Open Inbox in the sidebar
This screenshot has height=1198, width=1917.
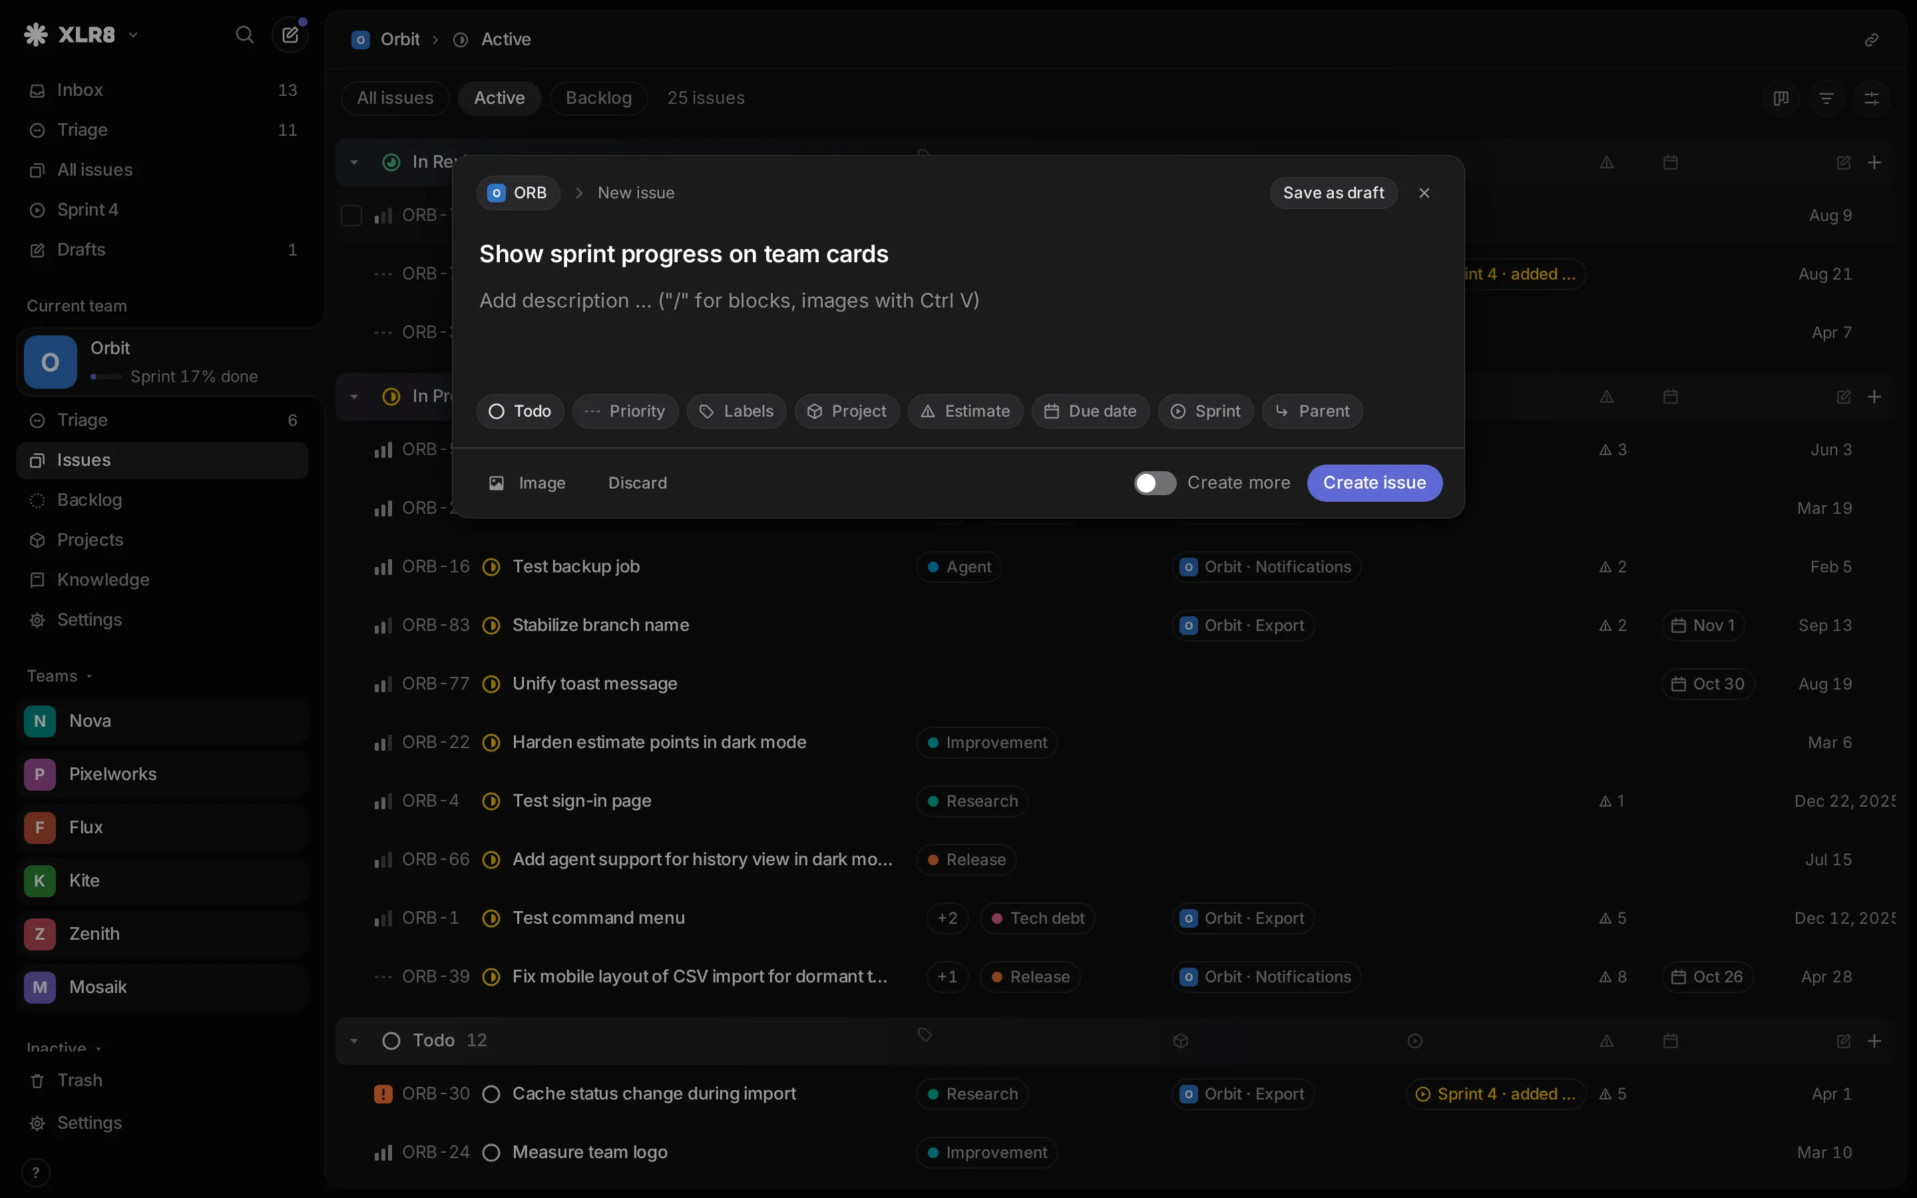(x=162, y=91)
